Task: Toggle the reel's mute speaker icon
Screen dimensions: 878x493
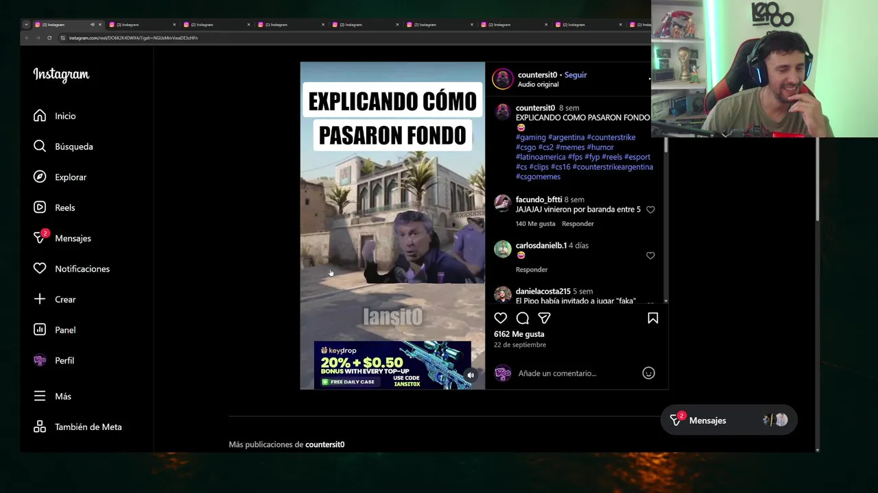Action: [x=471, y=375]
